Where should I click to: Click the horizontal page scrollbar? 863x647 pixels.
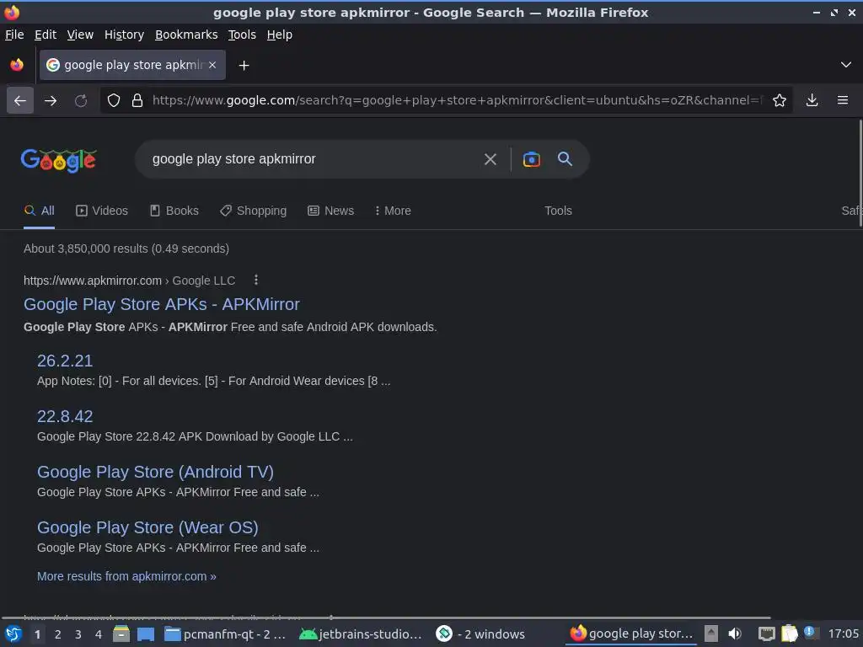(385, 618)
